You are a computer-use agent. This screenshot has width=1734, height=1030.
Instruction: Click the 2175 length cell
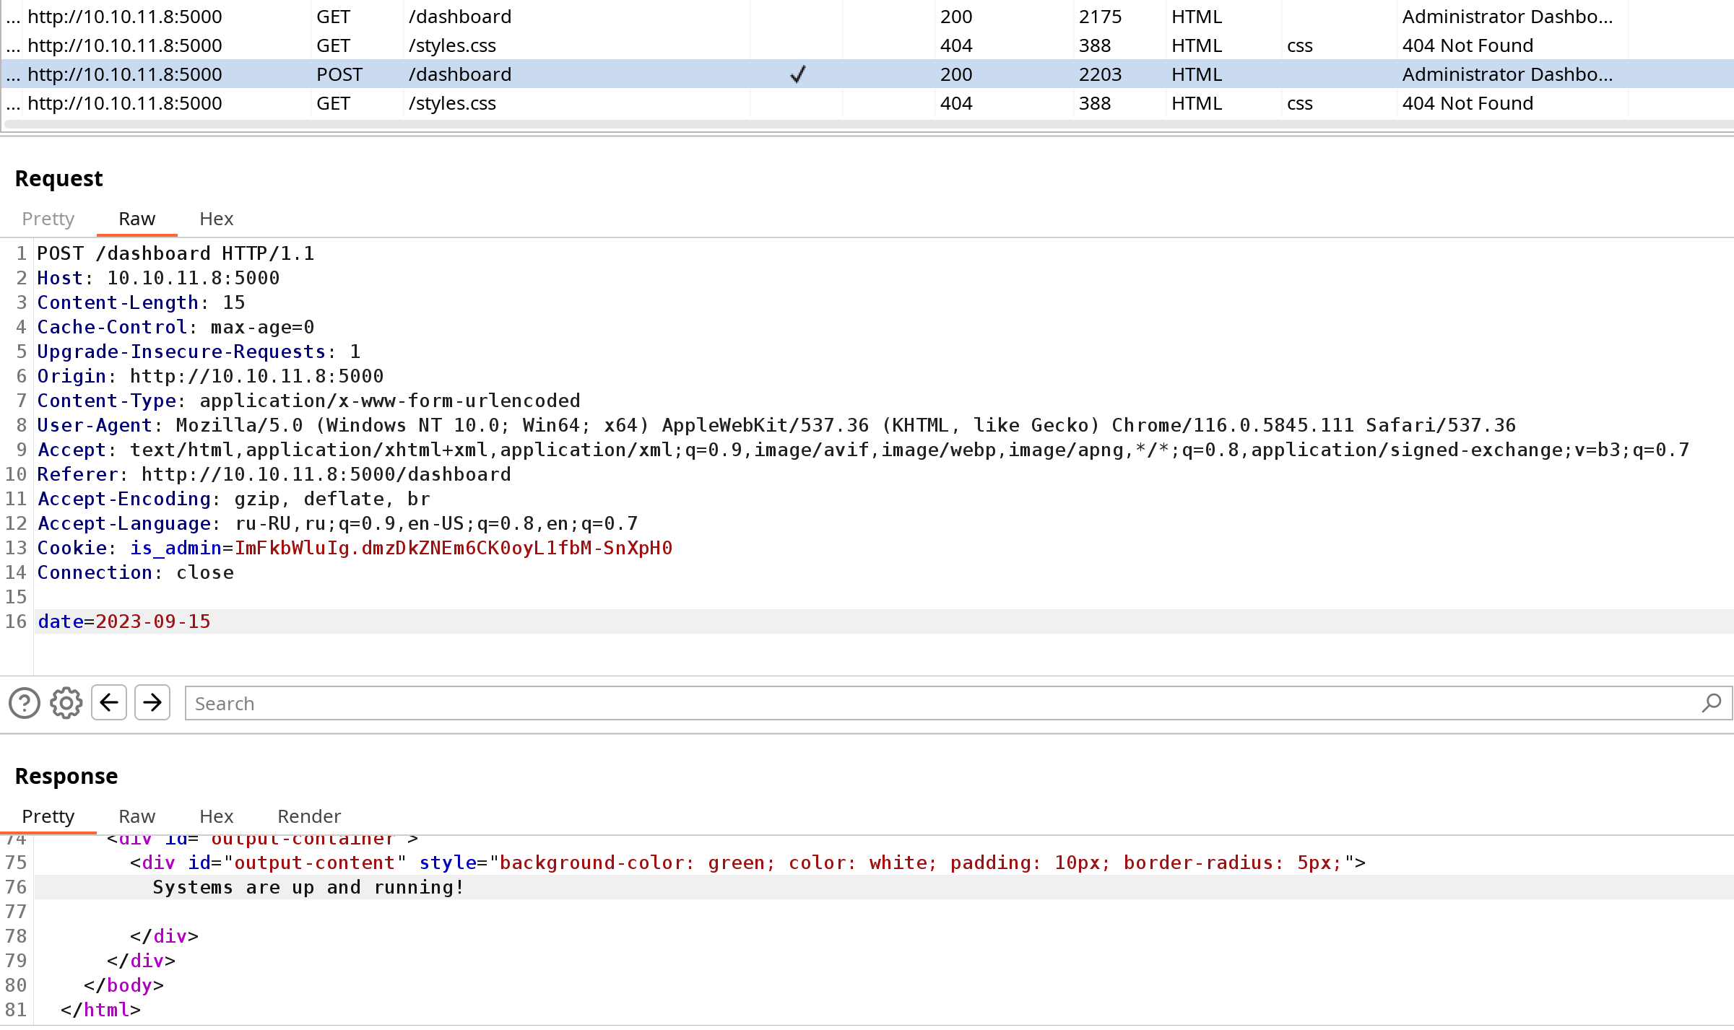(1101, 17)
